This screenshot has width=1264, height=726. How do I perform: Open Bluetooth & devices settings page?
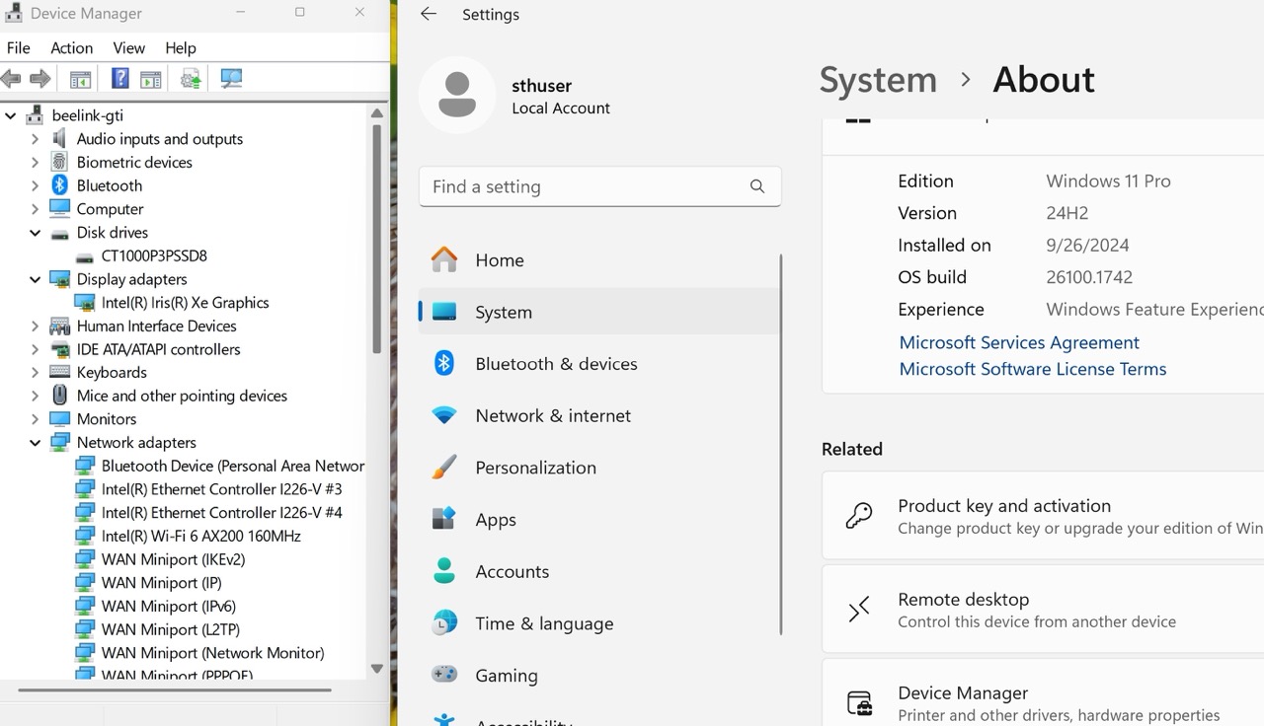(555, 364)
